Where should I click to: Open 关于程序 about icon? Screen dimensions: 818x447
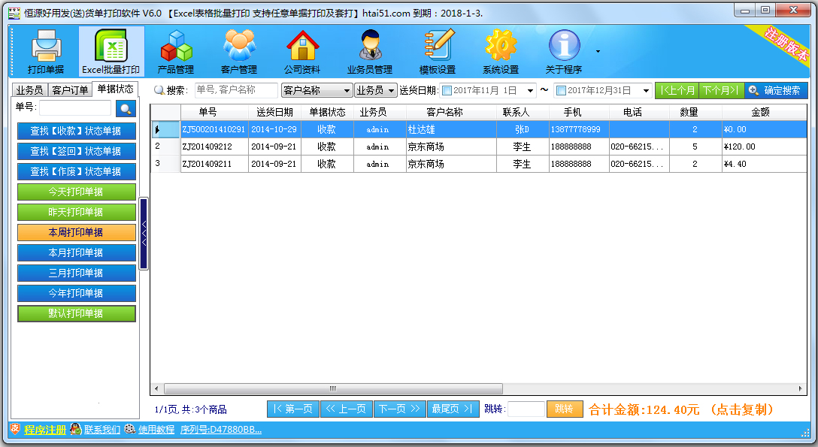pos(564,52)
